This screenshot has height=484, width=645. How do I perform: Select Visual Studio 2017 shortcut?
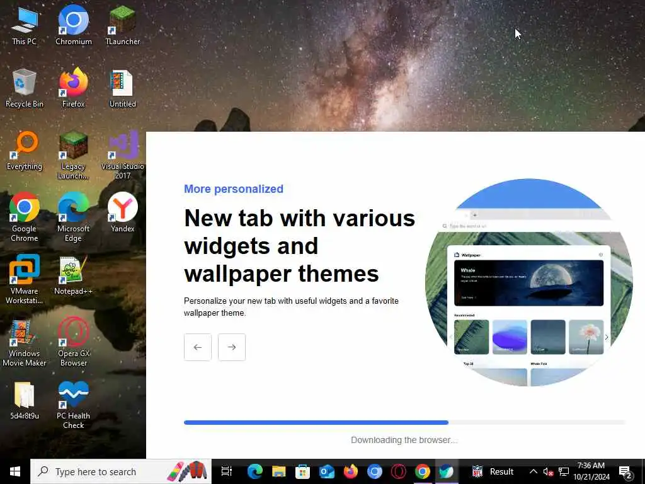pos(123,155)
